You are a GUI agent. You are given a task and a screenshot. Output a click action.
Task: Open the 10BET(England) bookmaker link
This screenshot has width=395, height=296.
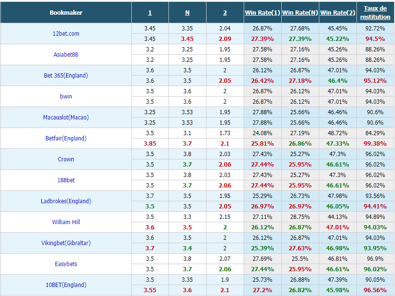pos(66,285)
